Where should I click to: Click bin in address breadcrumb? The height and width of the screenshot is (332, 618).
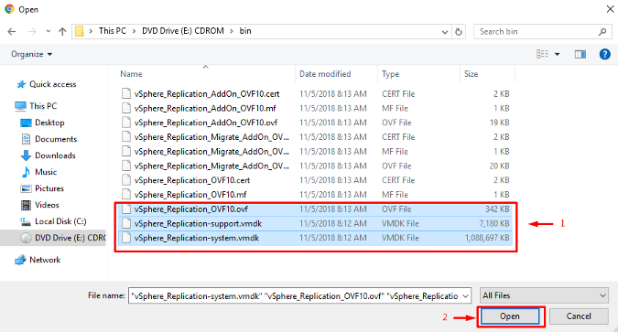[245, 31]
